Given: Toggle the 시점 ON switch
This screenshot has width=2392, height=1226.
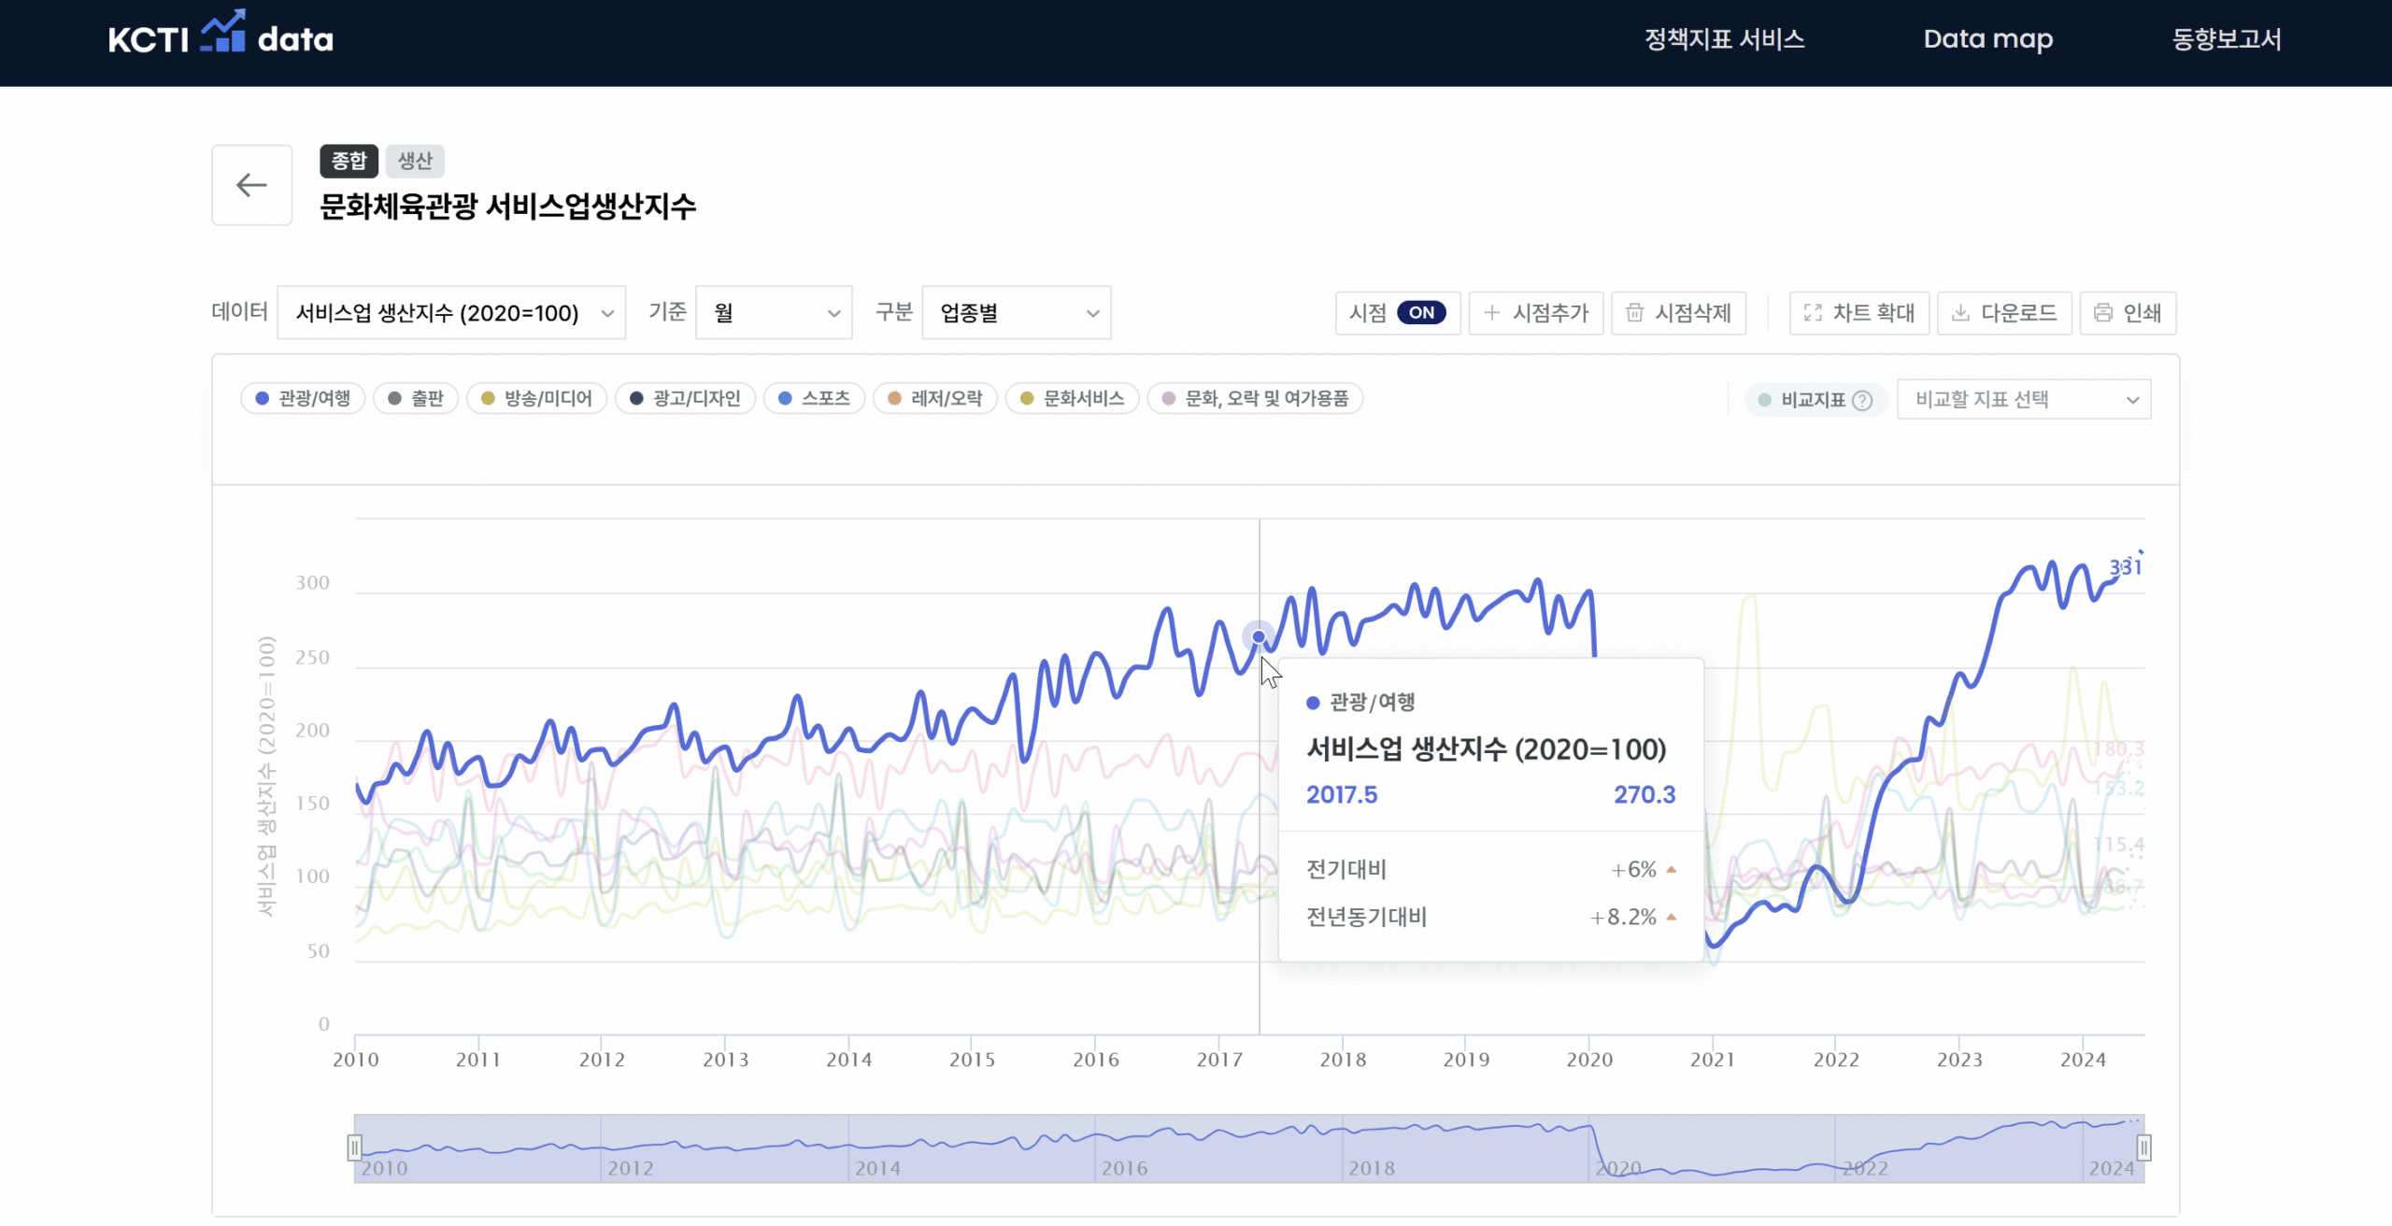Looking at the screenshot, I should click(x=1421, y=313).
